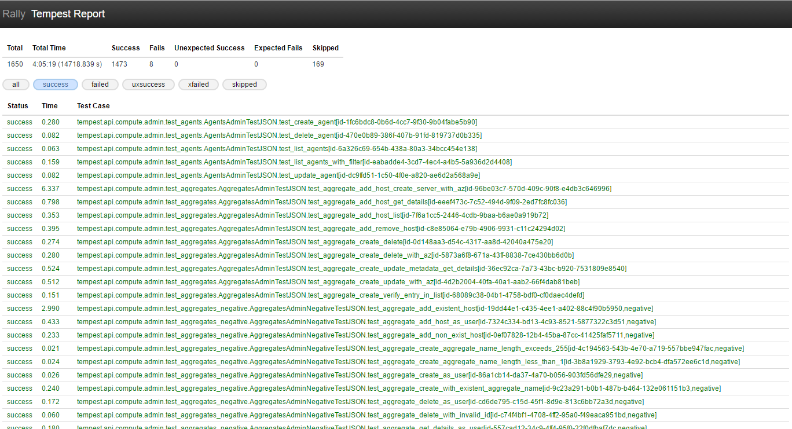
Task: Select the 'success' filter button
Action: [x=56, y=85]
